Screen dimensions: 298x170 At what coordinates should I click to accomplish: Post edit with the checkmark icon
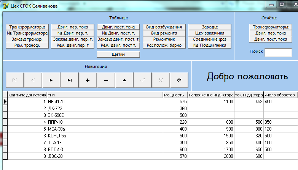143,80
